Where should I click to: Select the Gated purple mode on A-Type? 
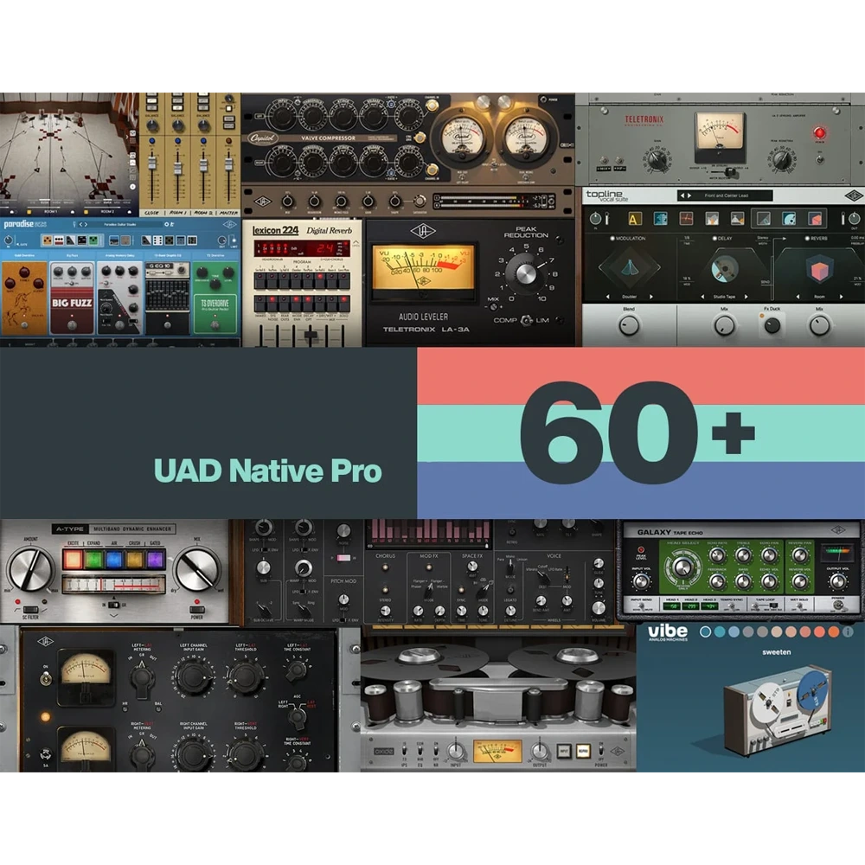pos(156,559)
